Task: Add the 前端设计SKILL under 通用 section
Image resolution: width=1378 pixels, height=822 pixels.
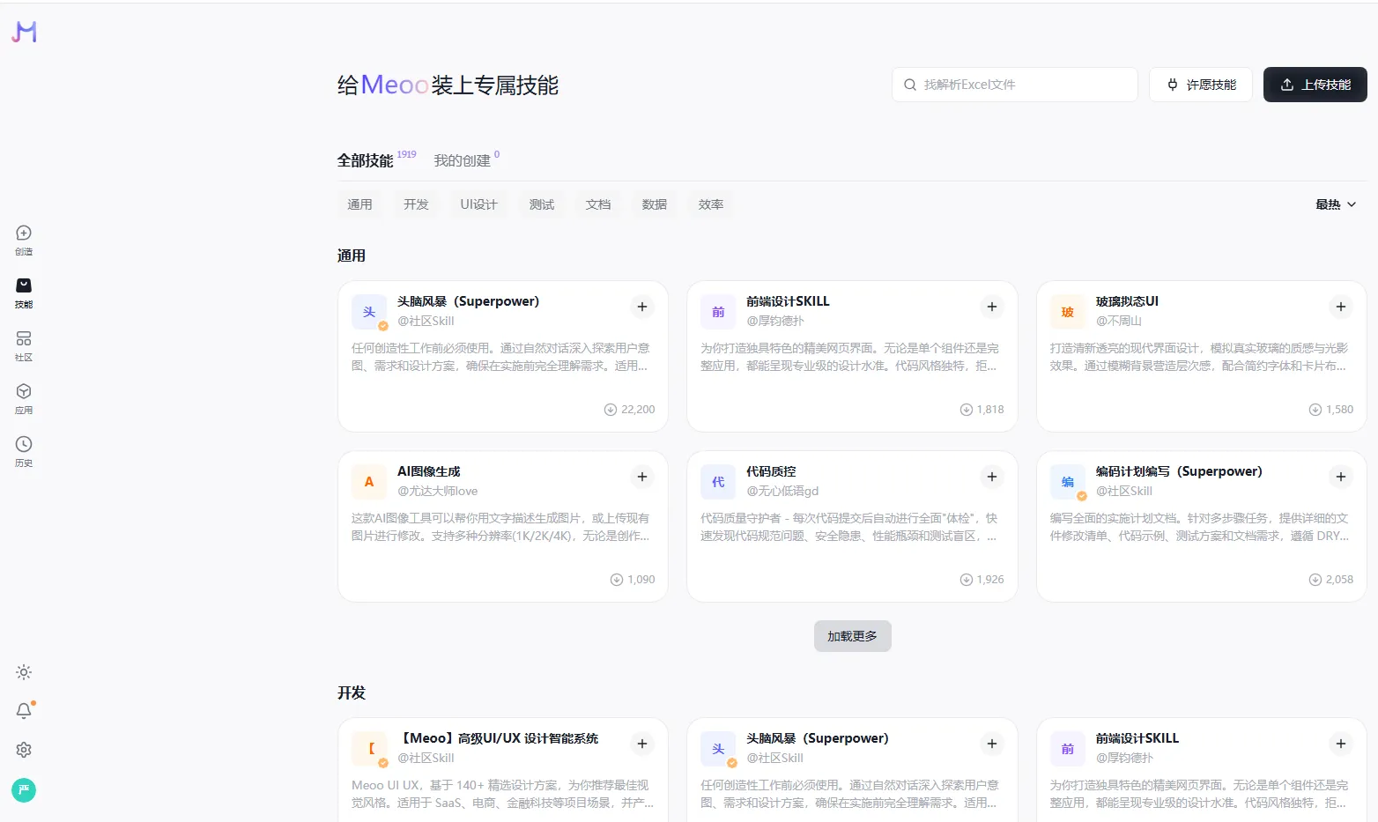Action: pos(992,307)
